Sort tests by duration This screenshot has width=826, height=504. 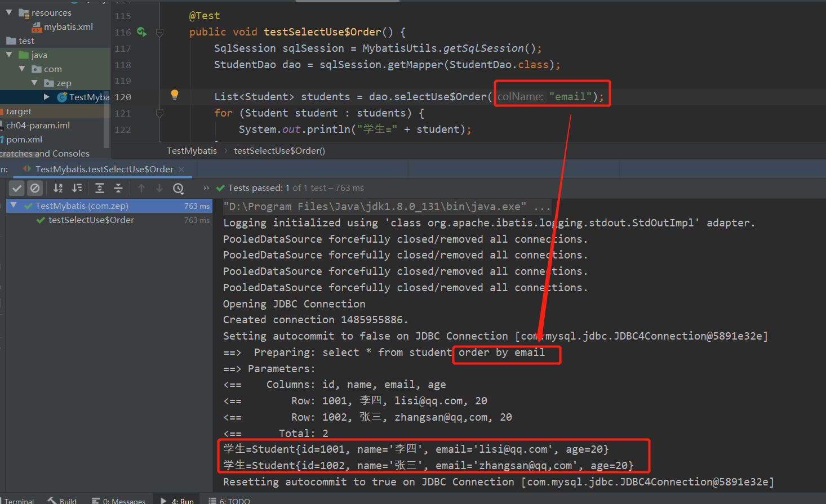click(77, 188)
